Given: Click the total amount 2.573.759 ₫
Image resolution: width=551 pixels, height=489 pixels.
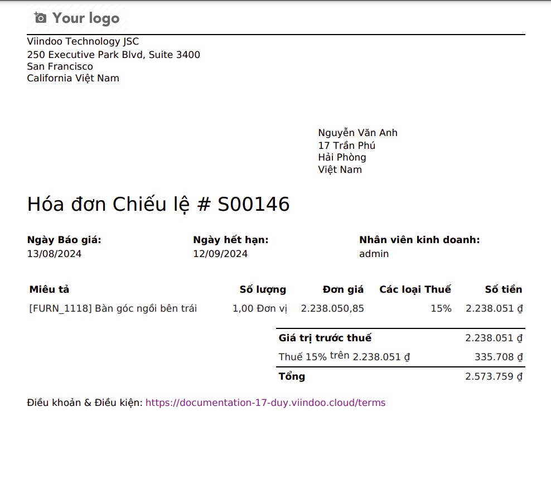Looking at the screenshot, I should 493,376.
